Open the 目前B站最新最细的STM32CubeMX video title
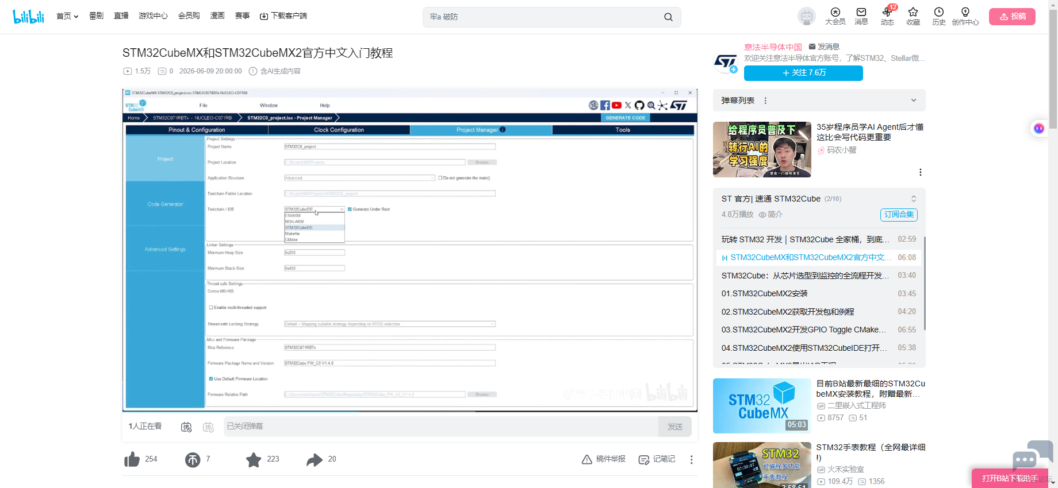 coord(871,389)
